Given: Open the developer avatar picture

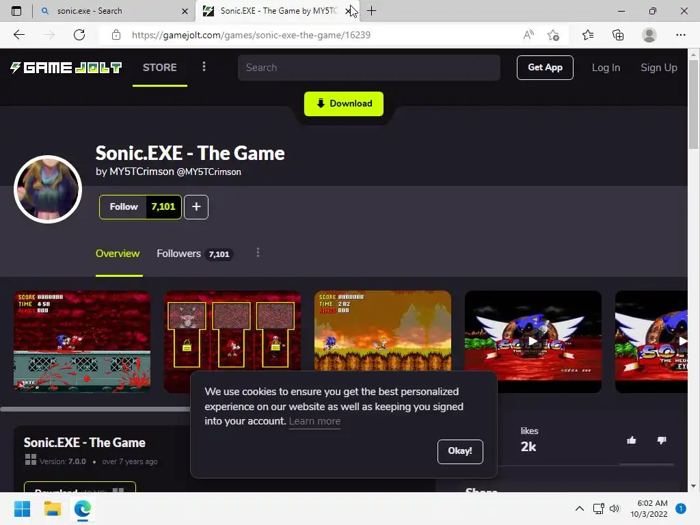Looking at the screenshot, I should 48,189.
